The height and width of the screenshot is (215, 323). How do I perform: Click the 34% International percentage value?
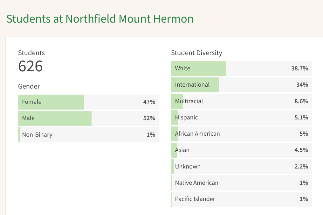click(x=302, y=85)
